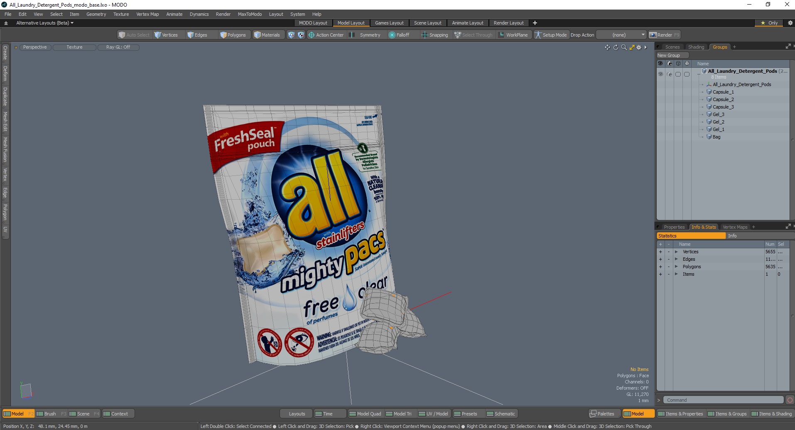Click the shield icon next to Materials

pos(291,35)
